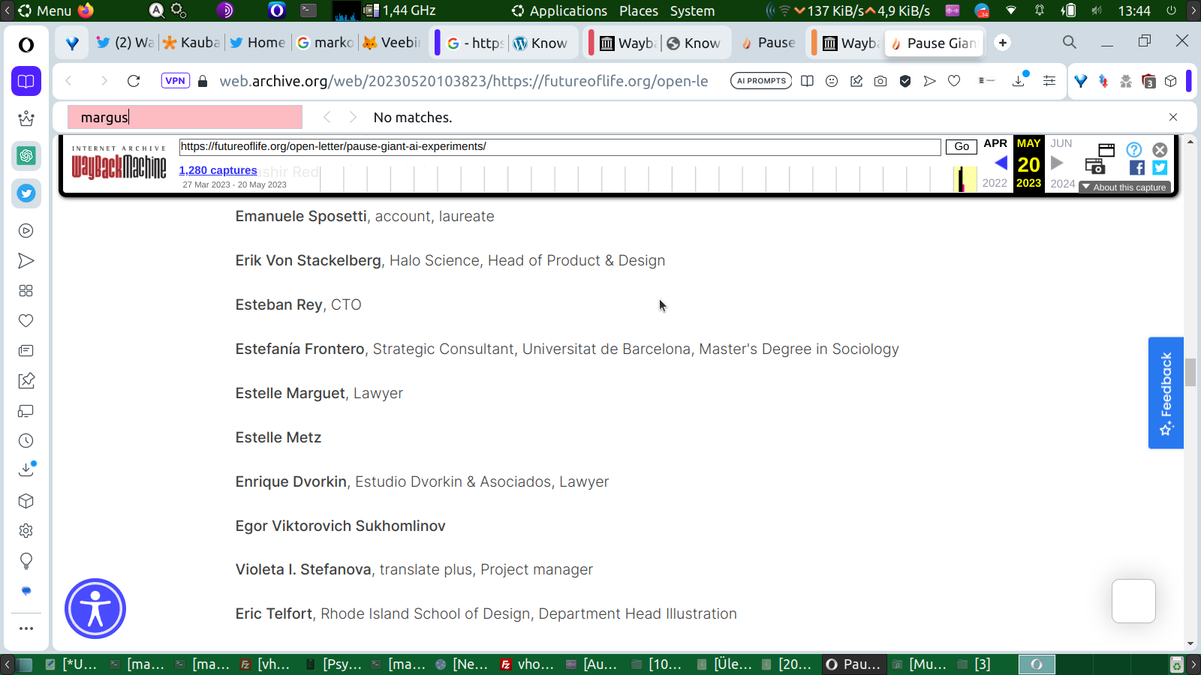
Task: Toggle the VPN badge in address bar
Action: 175,81
